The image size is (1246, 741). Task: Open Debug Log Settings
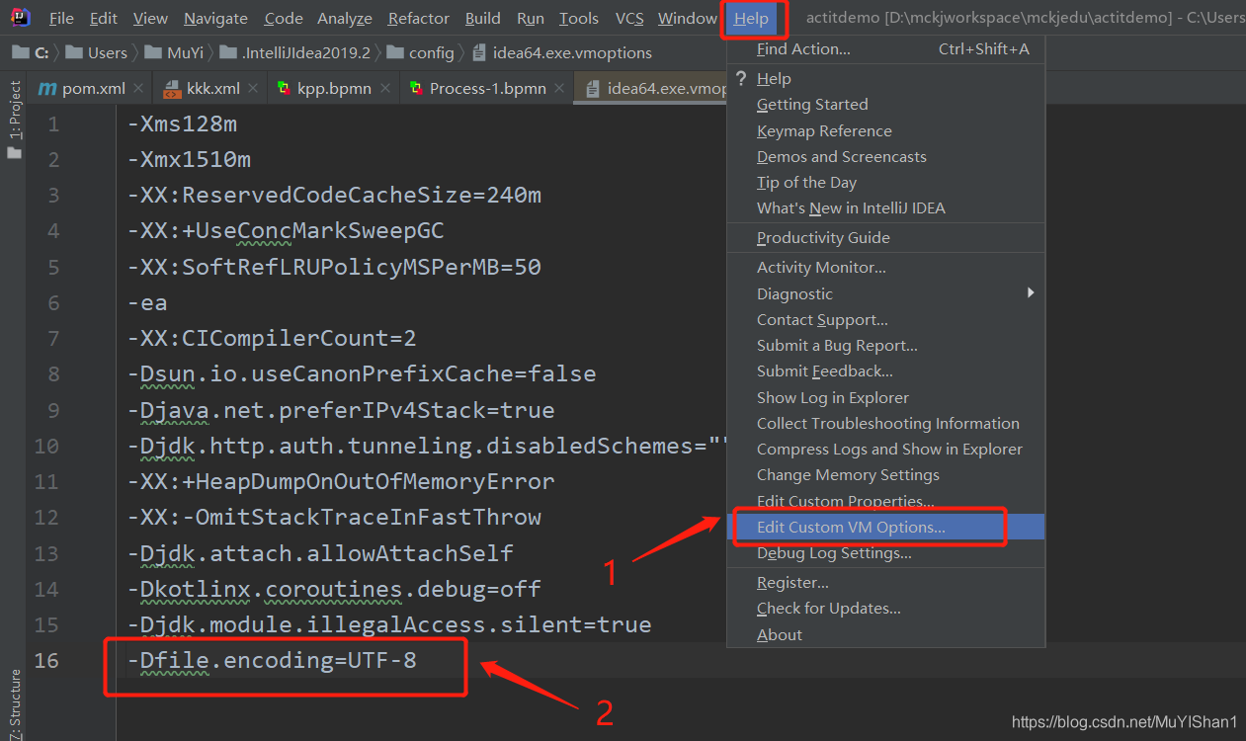[x=885, y=552]
